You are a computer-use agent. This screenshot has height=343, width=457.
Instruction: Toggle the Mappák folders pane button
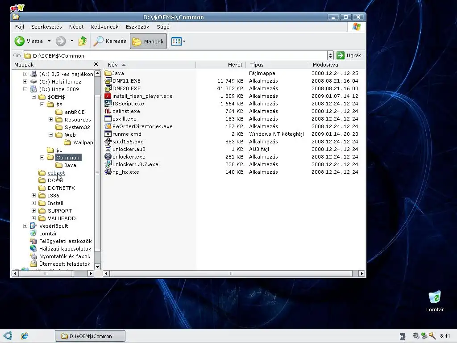tap(148, 41)
